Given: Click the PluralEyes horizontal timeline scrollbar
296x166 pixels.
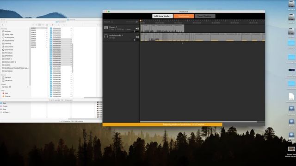Looking at the screenshot, I should coord(198,122).
